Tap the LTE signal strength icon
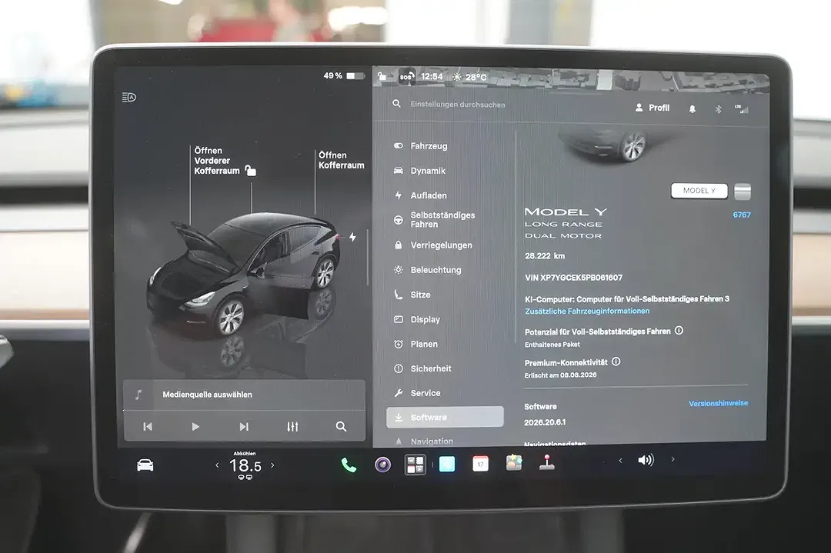 pos(742,109)
